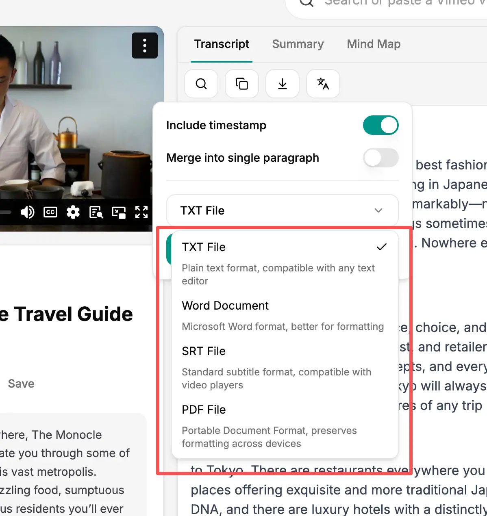Mute the video volume
The image size is (487, 516).
pos(28,212)
